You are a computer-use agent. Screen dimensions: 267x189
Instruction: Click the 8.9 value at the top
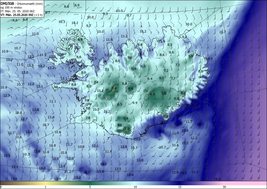point(77,5)
